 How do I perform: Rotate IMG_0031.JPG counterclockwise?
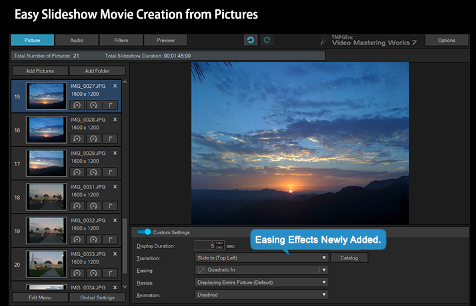click(77, 206)
